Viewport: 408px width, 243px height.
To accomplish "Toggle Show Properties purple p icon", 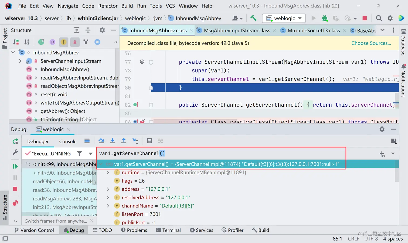I will click(52, 42).
